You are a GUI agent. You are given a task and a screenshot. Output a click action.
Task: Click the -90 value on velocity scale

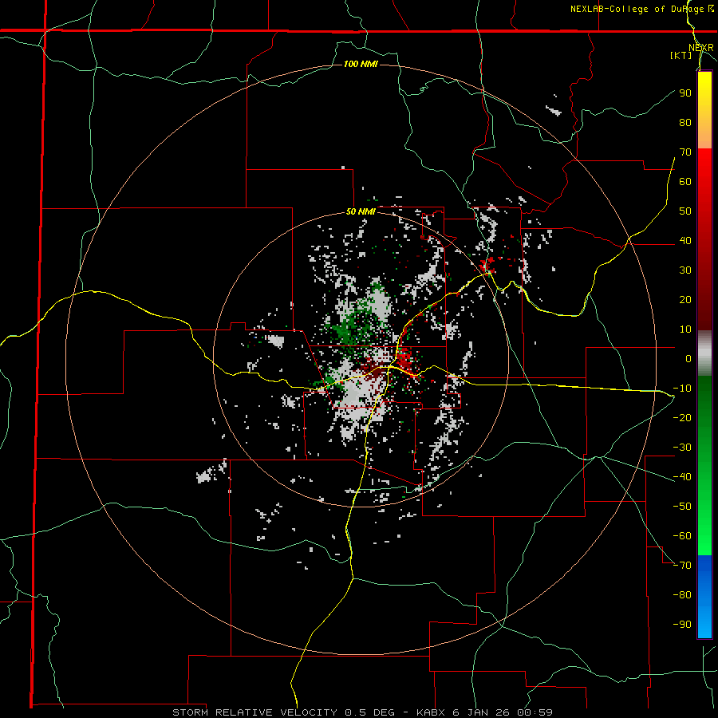[682, 625]
